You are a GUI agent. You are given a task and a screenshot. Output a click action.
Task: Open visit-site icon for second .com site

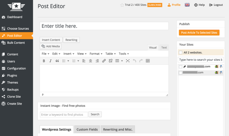click(221, 72)
